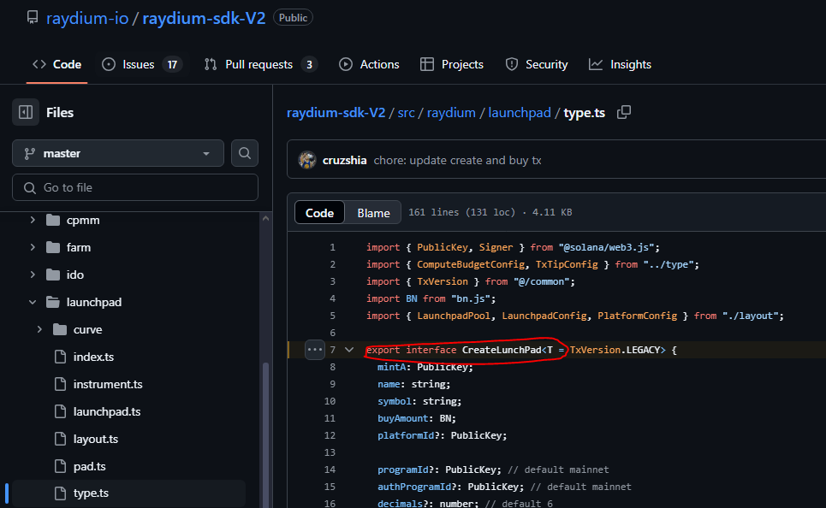Viewport: 826px width, 508px height.
Task: Expand the curve folder chevron
Action: [x=39, y=329]
